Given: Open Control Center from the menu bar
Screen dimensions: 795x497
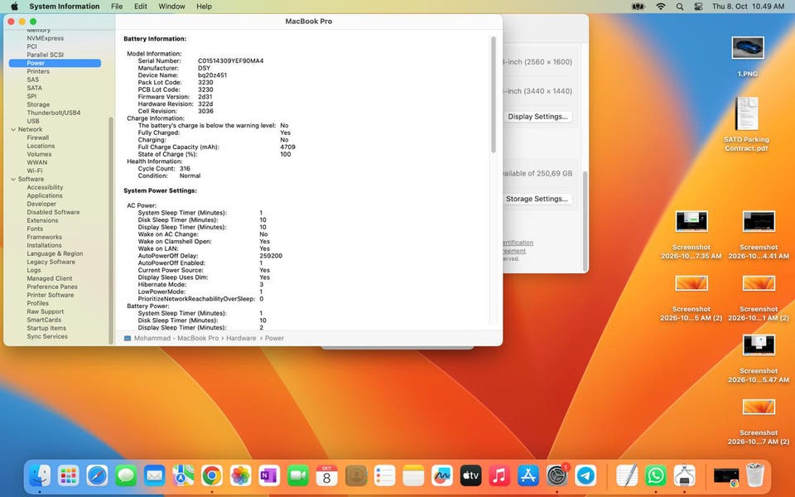Looking at the screenshot, I should [698, 7].
